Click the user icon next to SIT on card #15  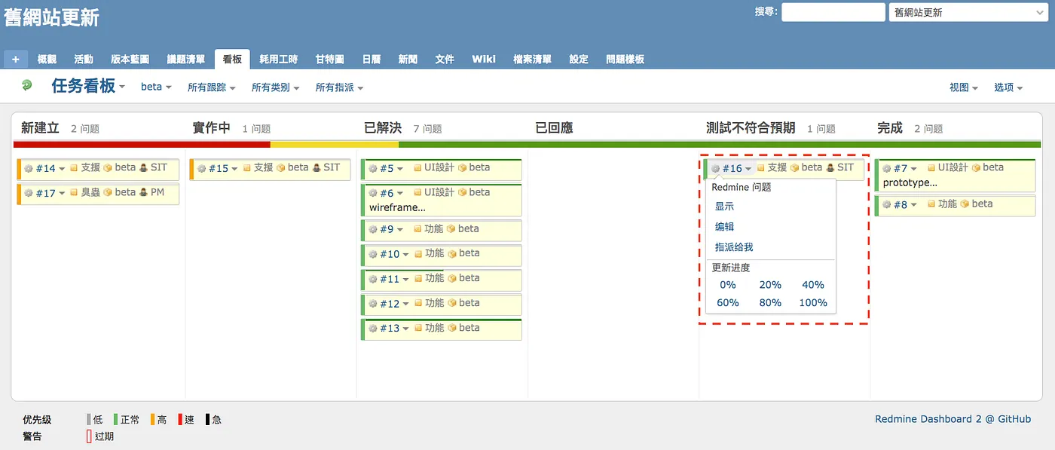click(316, 168)
